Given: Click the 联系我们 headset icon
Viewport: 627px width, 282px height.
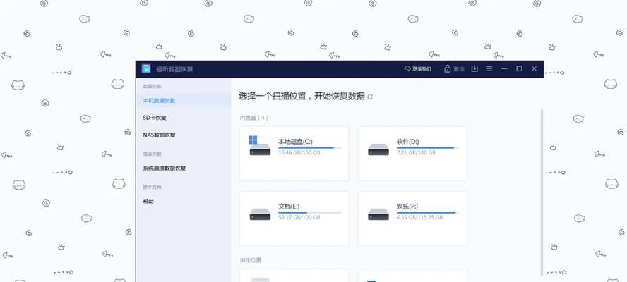Looking at the screenshot, I should click(407, 68).
